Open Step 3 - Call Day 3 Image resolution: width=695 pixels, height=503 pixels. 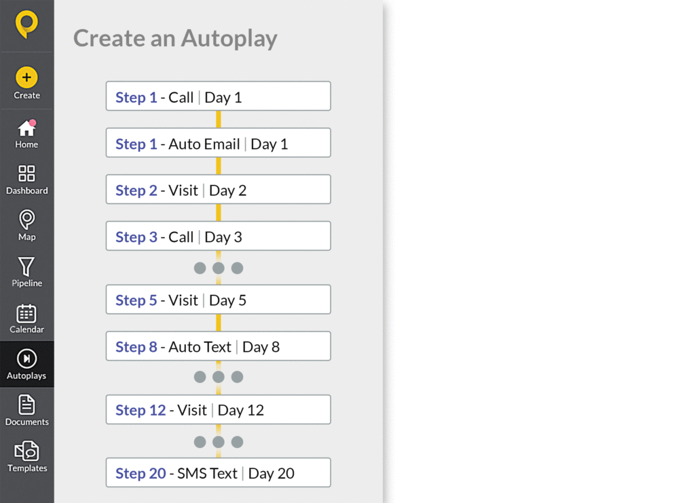pos(218,236)
